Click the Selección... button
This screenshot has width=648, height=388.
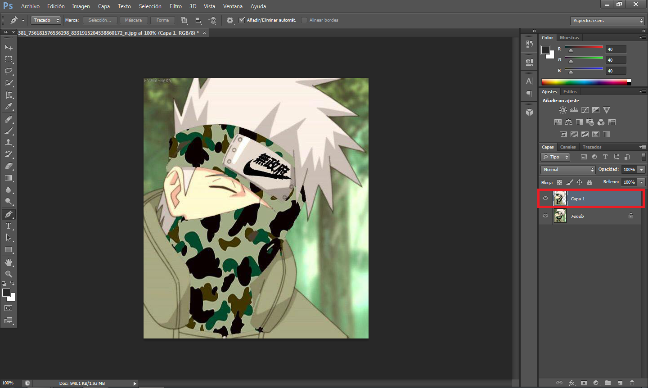[100, 20]
